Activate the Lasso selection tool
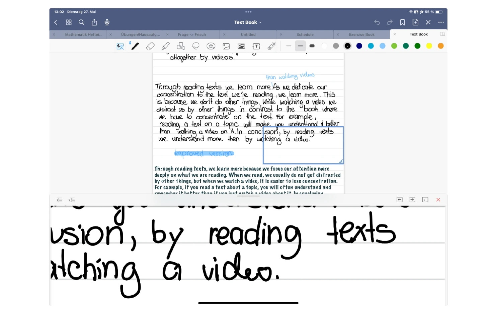This screenshot has width=482, height=319. [x=196, y=46]
